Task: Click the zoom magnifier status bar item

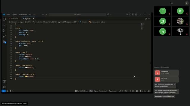Action: coord(91,91)
